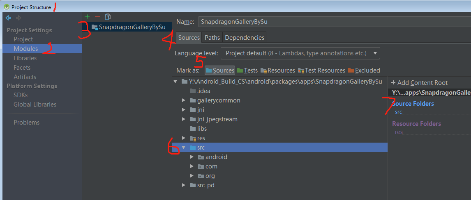Open the Problems section
Image resolution: width=471 pixels, height=200 pixels.
pos(26,123)
